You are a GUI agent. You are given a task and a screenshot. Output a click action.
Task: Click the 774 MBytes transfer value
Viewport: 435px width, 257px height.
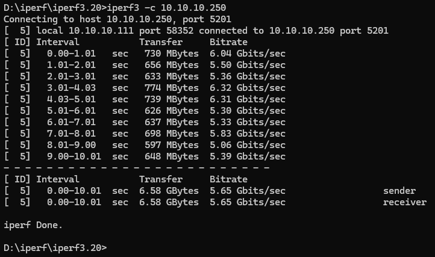coord(172,88)
